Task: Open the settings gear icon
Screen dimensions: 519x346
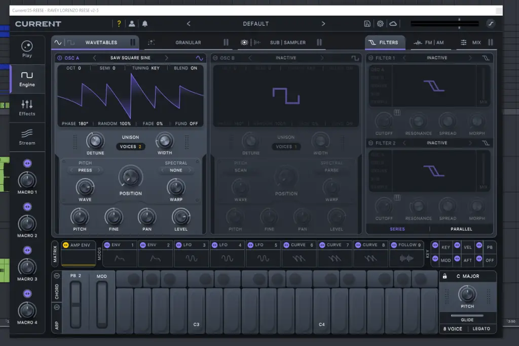Action: 380,24
